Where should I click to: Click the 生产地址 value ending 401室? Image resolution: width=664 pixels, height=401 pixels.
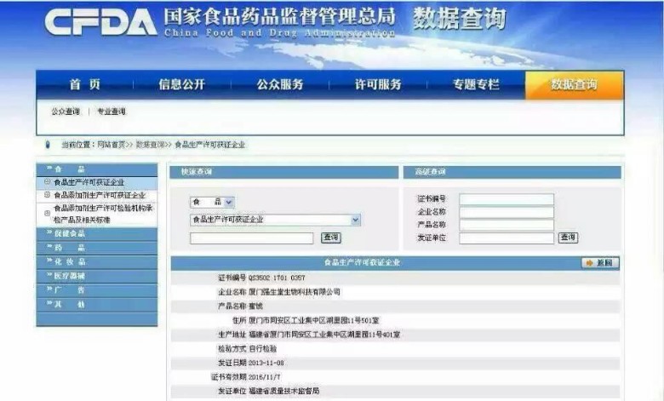(324, 335)
